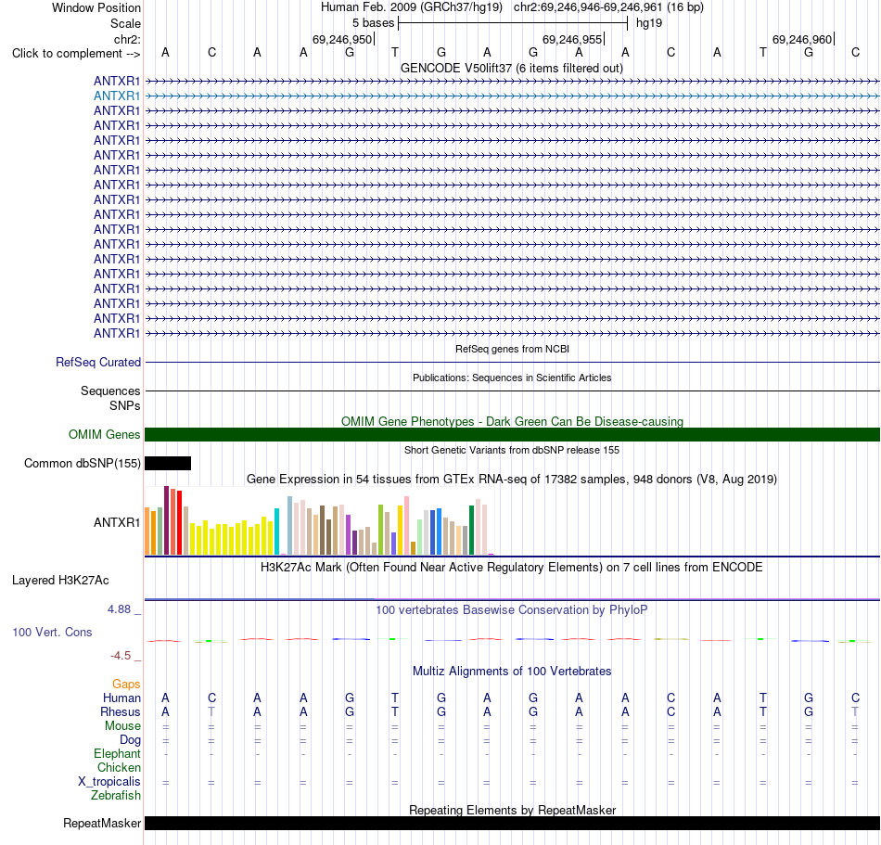Click 'RefSeq genes from NCBI' track title

click(512, 349)
